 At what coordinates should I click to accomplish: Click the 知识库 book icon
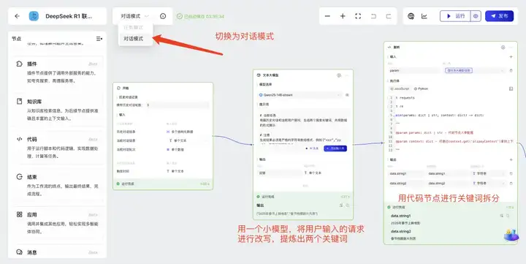(20, 101)
